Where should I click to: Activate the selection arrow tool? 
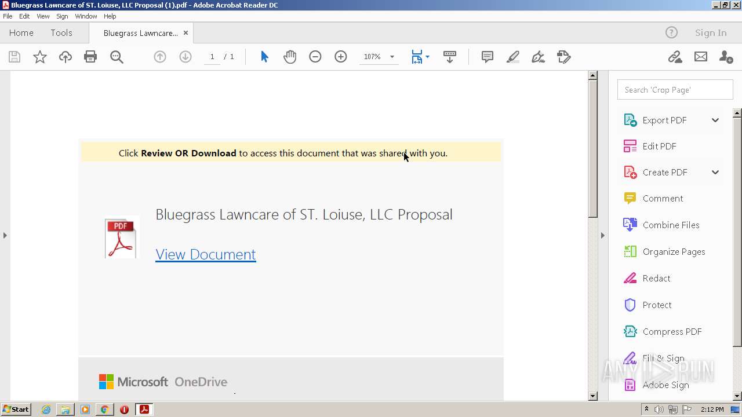pyautogui.click(x=264, y=57)
